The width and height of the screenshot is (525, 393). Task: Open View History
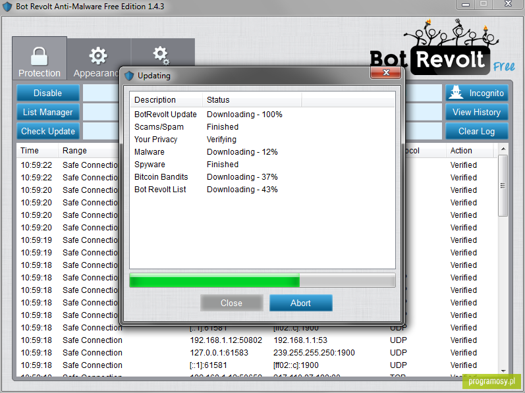tap(477, 112)
